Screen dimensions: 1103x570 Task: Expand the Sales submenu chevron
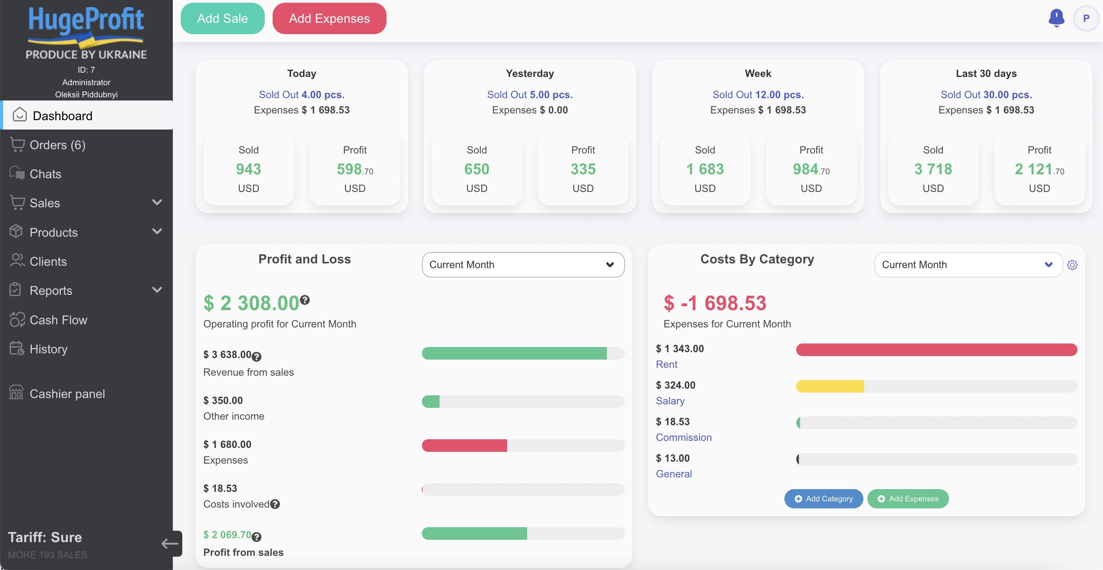pyautogui.click(x=157, y=203)
